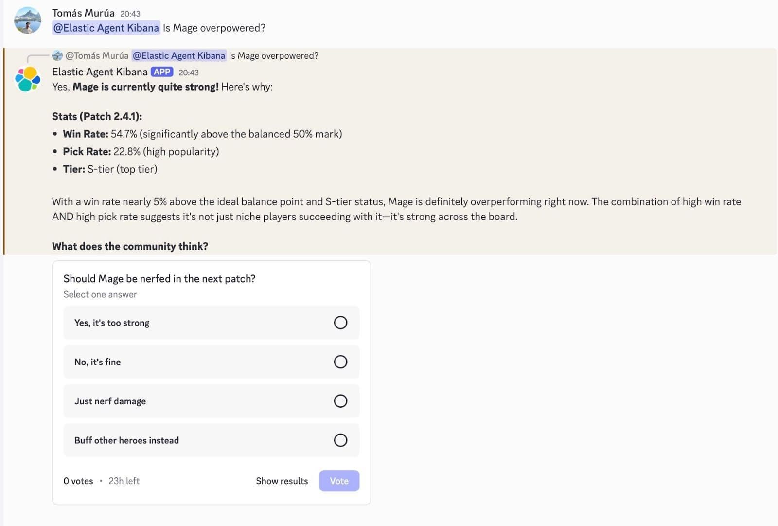Viewport: 778px width, 526px height.
Task: Click the quoted reply text "Is Mage overpowered?"
Action: pyautogui.click(x=274, y=55)
